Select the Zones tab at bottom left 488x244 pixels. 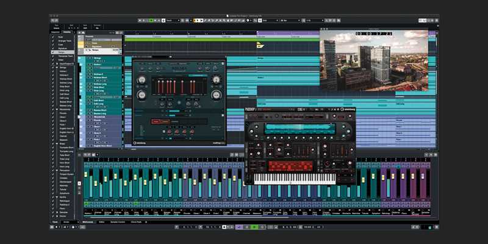[66, 222]
